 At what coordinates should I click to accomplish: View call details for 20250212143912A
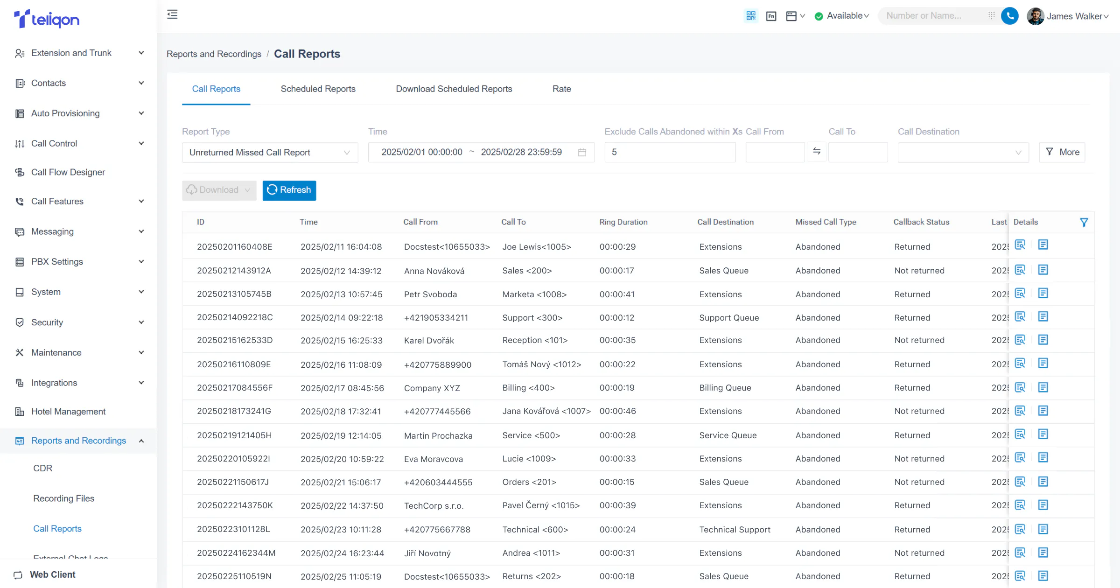point(1020,270)
